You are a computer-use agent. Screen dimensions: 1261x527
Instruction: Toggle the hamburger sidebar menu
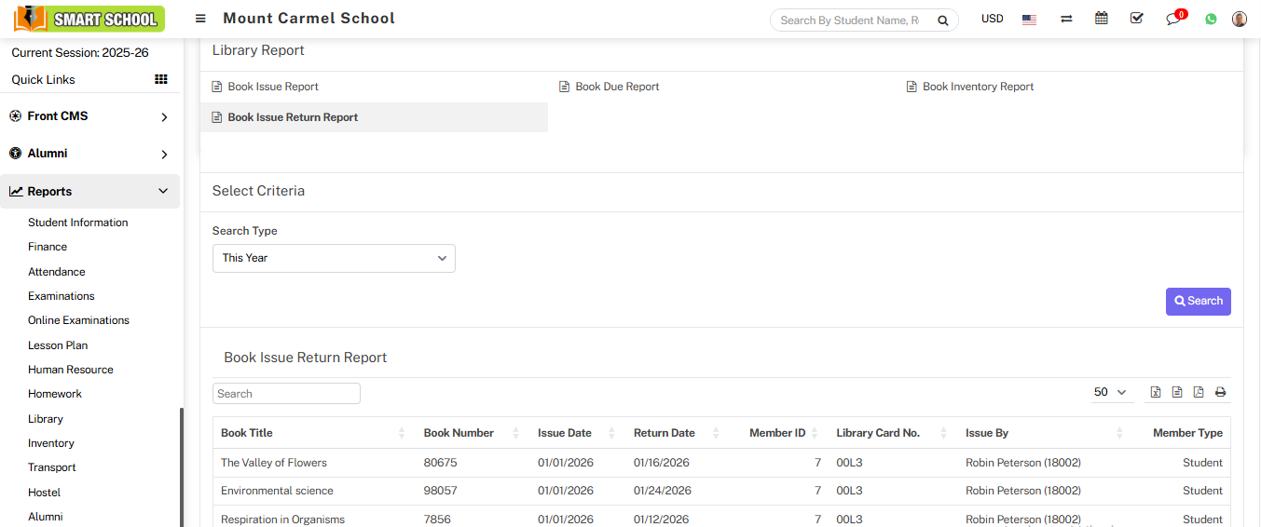200,19
